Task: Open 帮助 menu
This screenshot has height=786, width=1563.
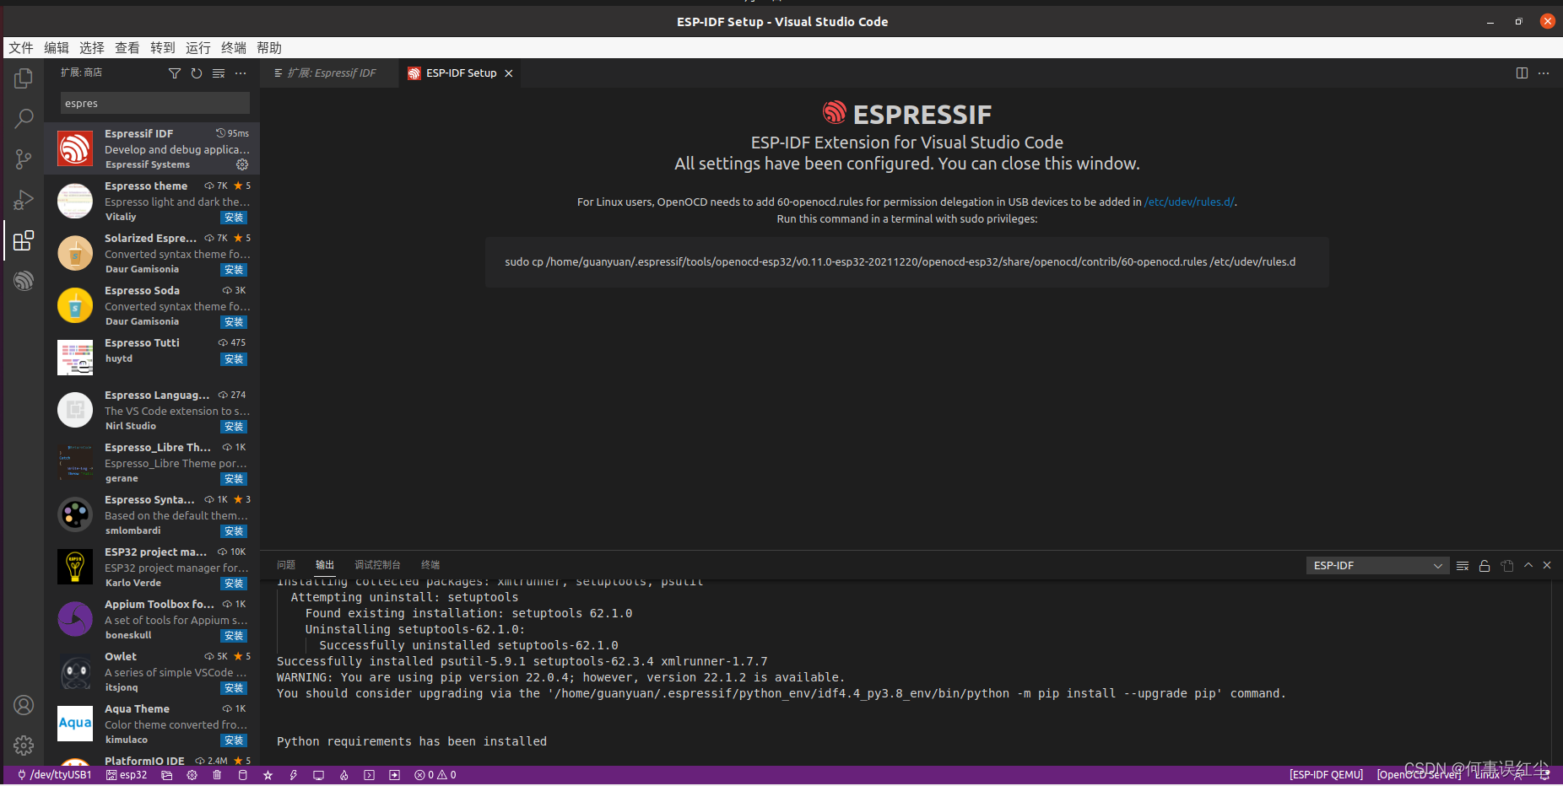Action: click(x=269, y=48)
